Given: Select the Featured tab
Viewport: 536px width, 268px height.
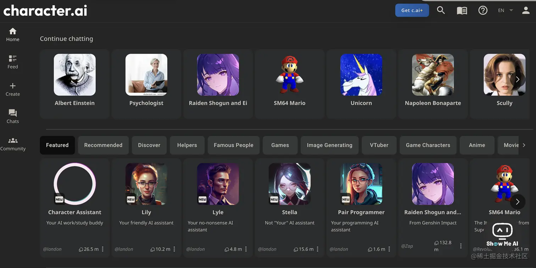Looking at the screenshot, I should [x=57, y=145].
